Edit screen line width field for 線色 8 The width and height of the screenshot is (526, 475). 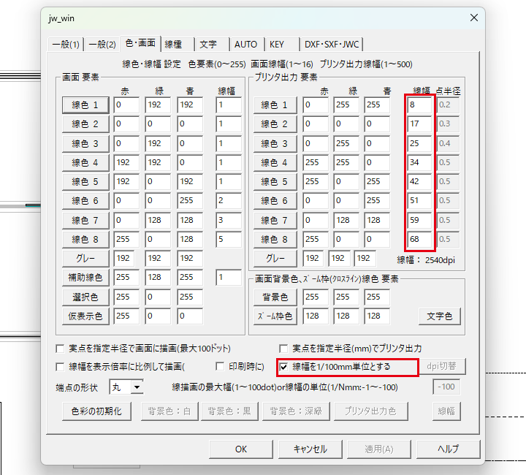point(229,239)
